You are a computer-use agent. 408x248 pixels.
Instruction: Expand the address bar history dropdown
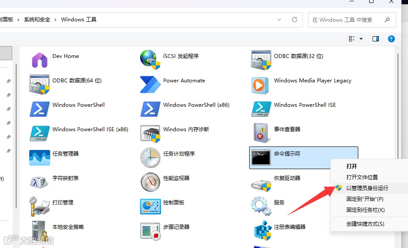coord(279,20)
